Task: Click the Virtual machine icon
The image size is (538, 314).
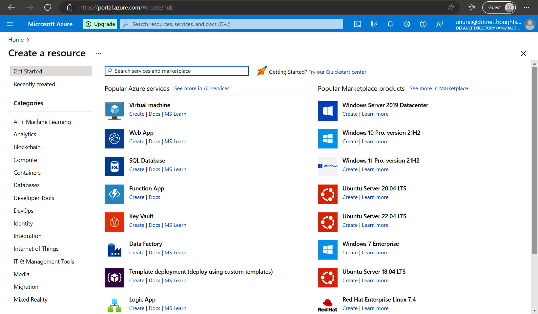Action: coord(114,111)
